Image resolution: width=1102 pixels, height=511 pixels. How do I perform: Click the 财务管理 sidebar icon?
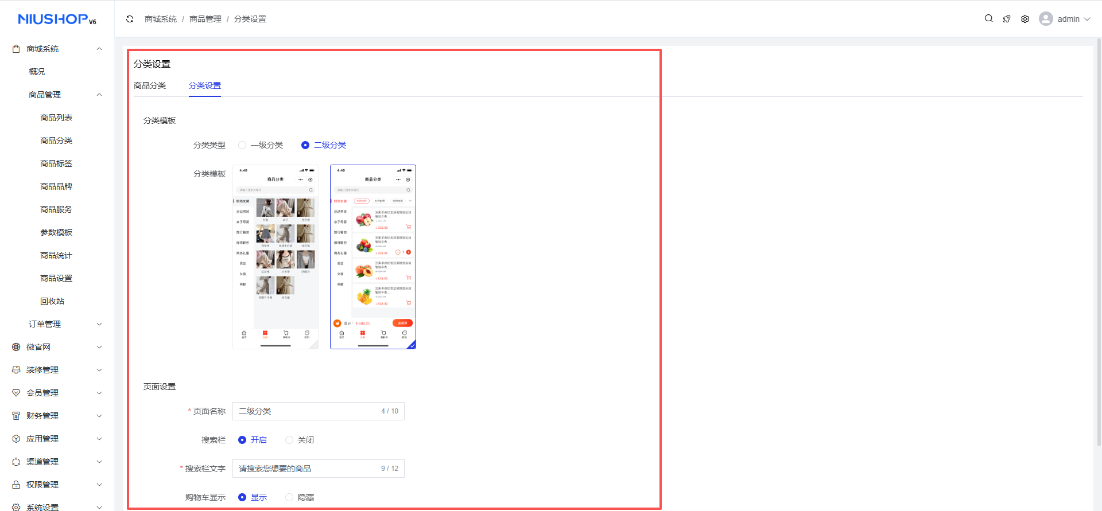(16, 416)
